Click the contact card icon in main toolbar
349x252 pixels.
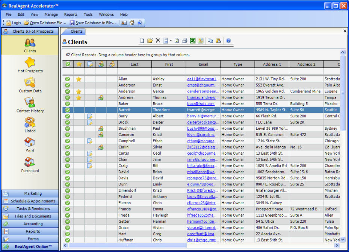coord(124,23)
